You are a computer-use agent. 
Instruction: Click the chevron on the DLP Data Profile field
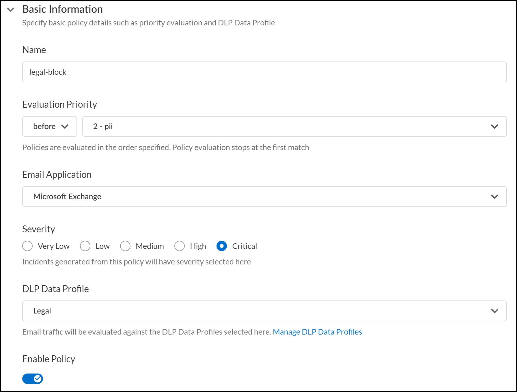(x=494, y=311)
